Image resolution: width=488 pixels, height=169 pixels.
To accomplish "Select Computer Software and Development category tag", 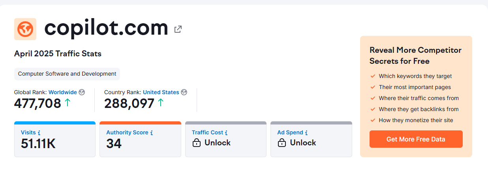I will (67, 74).
